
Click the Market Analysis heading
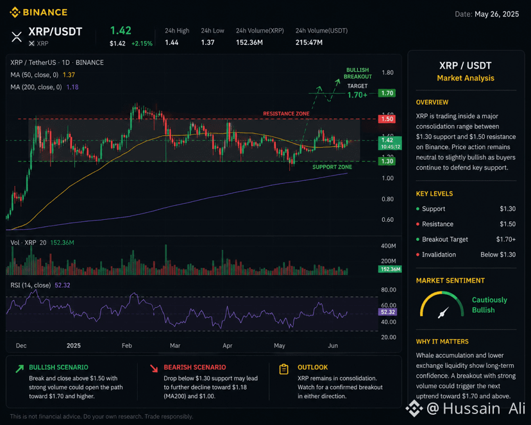pos(466,78)
